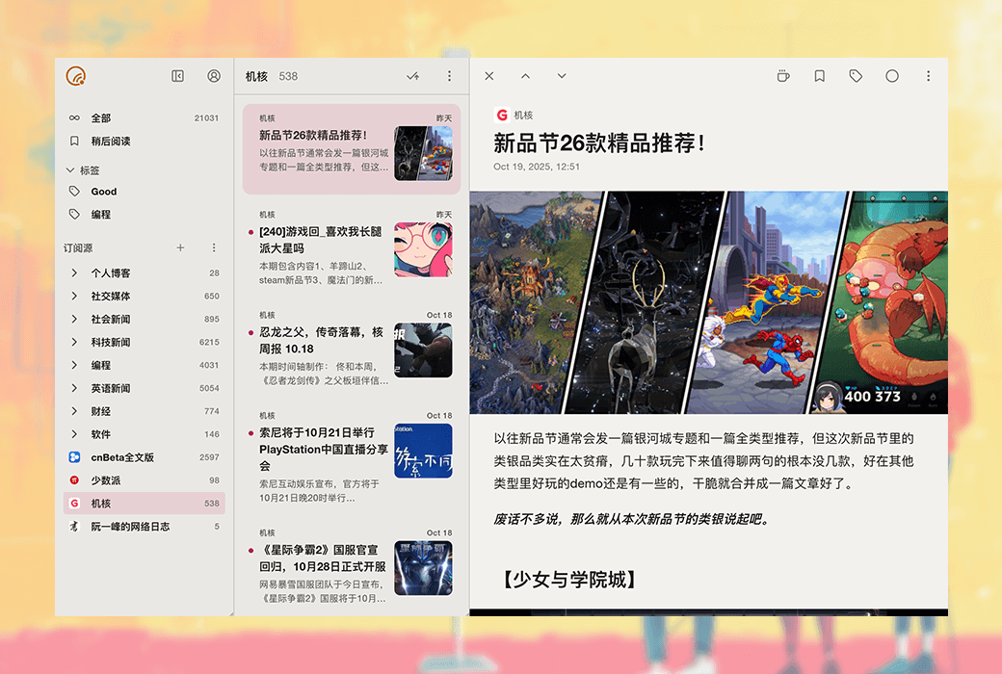The height and width of the screenshot is (674, 1002).
Task: Open the article's three-dot more menu
Action: pos(928,76)
